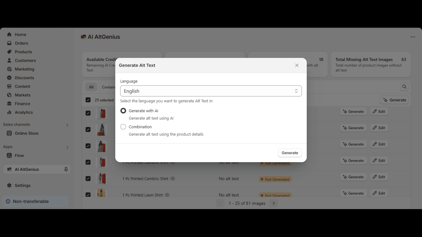The height and width of the screenshot is (237, 422).
Task: Toggle the 25 selected select-all checkbox
Action: click(x=88, y=100)
